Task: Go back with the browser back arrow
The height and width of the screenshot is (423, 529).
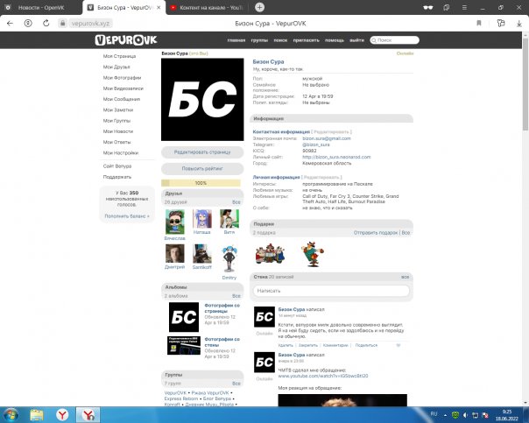Action: 11,24
